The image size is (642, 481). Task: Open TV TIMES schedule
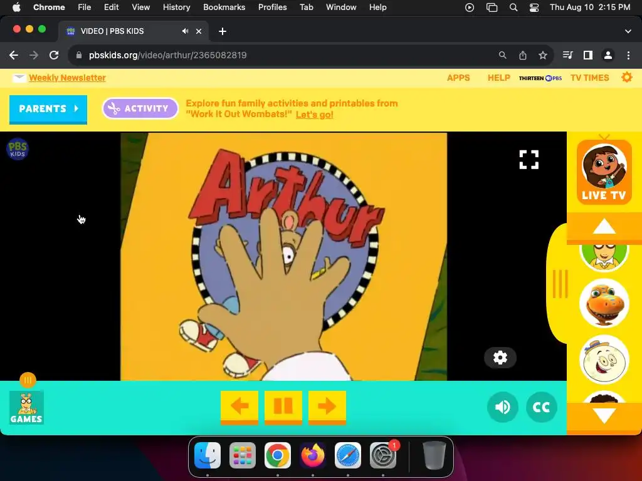point(589,78)
